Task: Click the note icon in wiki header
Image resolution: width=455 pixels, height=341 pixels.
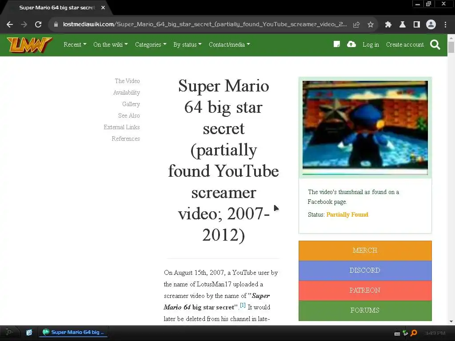Action: (x=337, y=44)
